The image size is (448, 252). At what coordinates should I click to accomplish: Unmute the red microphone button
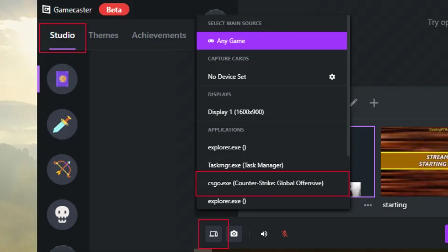tap(285, 234)
